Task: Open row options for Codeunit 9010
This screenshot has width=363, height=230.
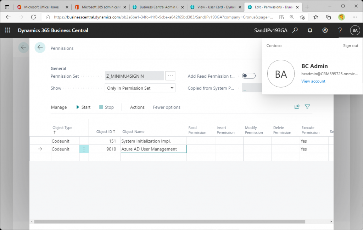Action: point(84,149)
